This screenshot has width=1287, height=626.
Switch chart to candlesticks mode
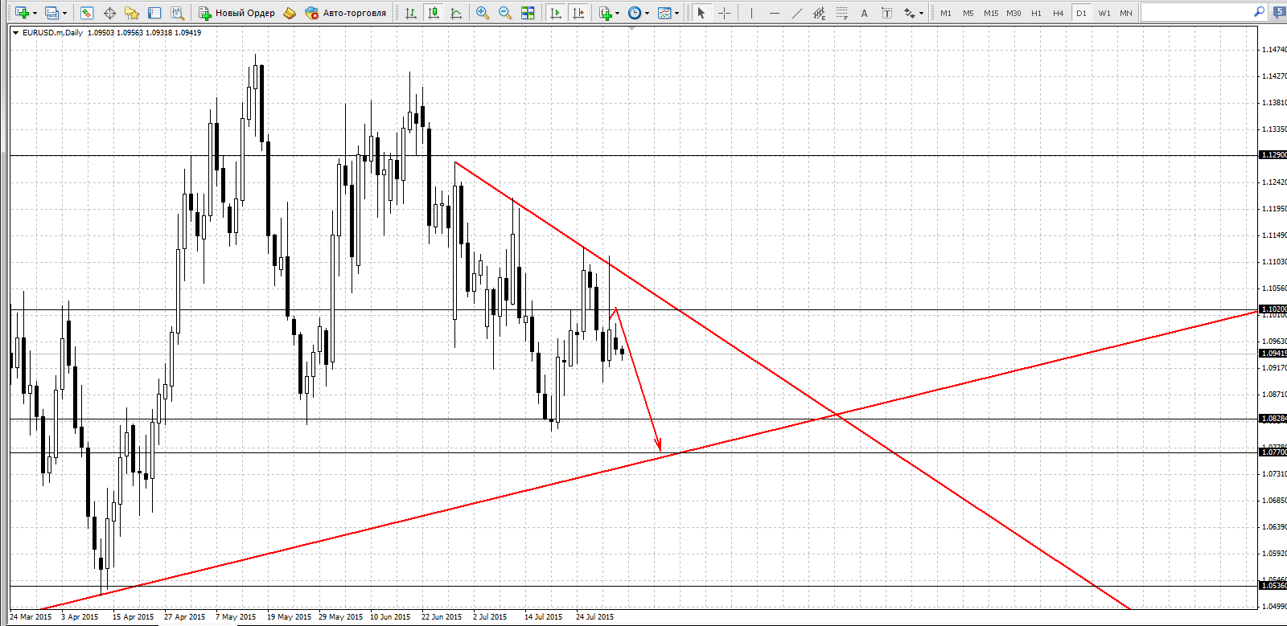[x=434, y=13]
